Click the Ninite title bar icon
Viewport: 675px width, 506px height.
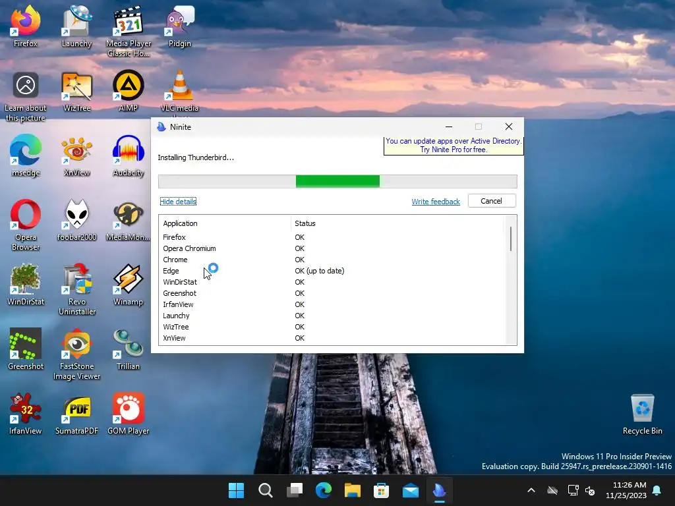(x=161, y=127)
